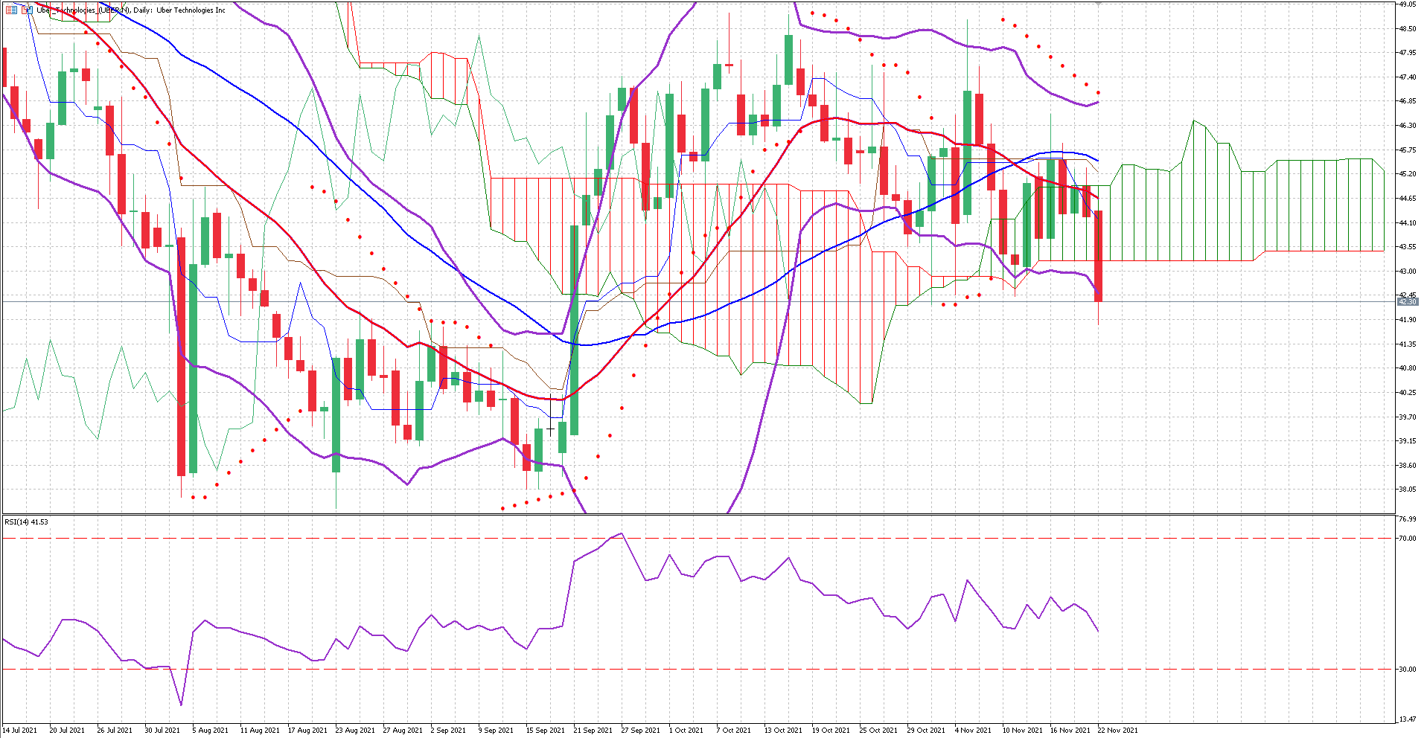
Task: Click the last red candlestick on the chart
Action: click(x=1098, y=255)
